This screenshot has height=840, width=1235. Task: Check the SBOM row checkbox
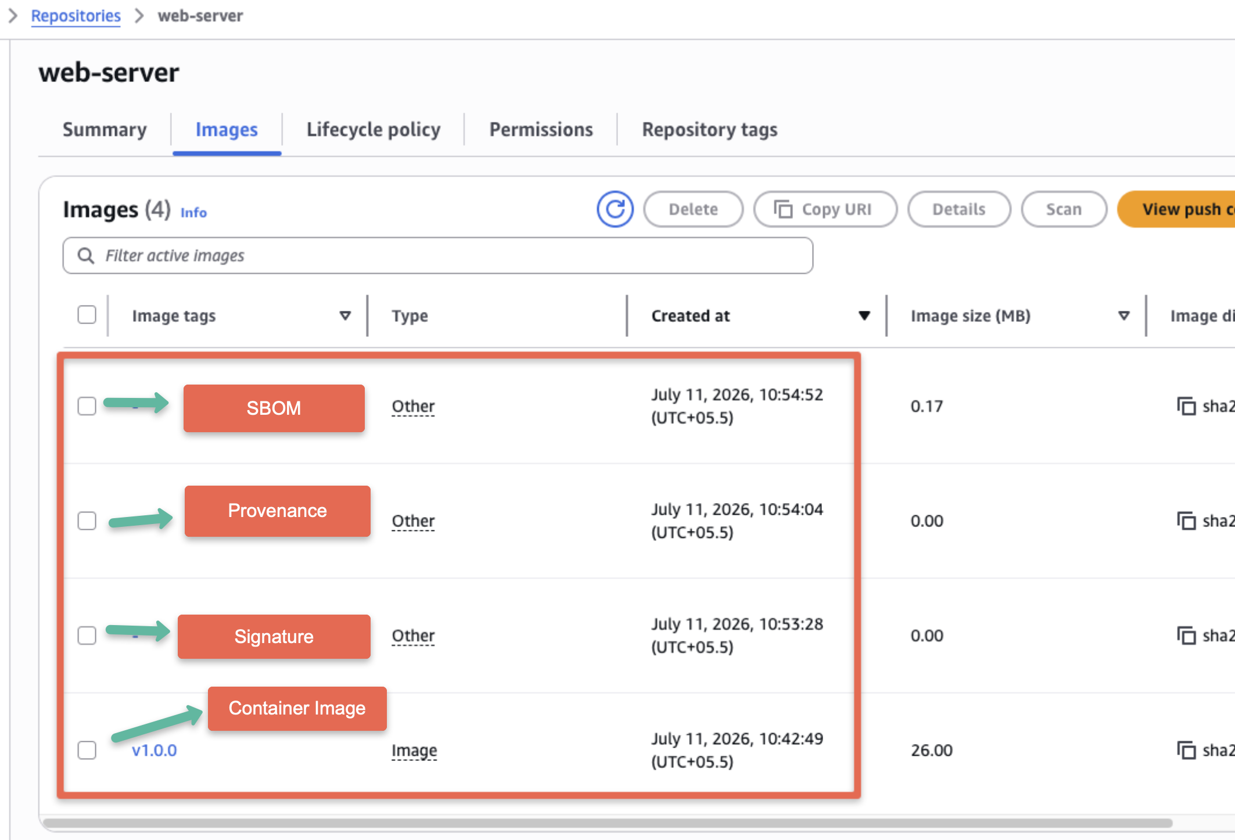coord(87,406)
